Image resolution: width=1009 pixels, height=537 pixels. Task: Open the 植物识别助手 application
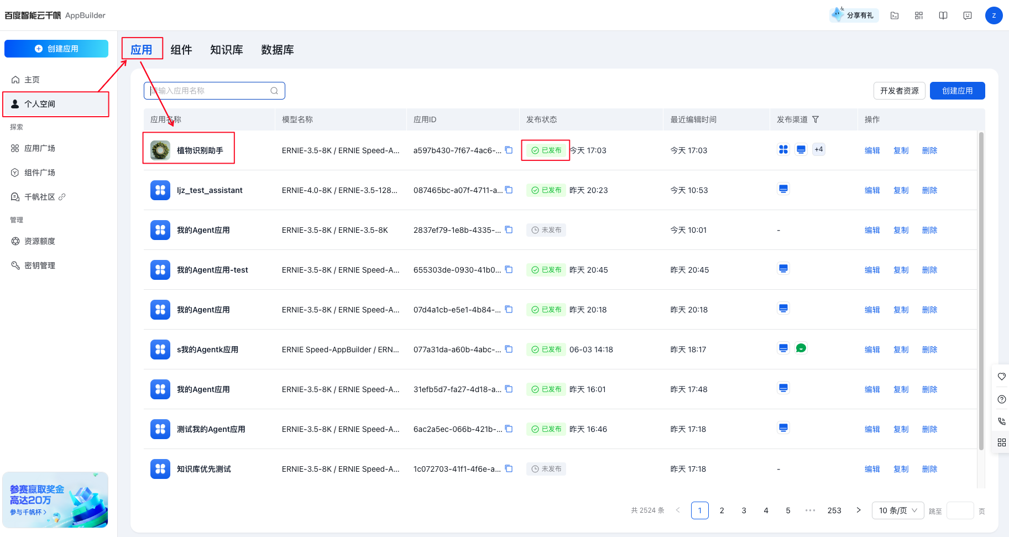[x=200, y=150]
